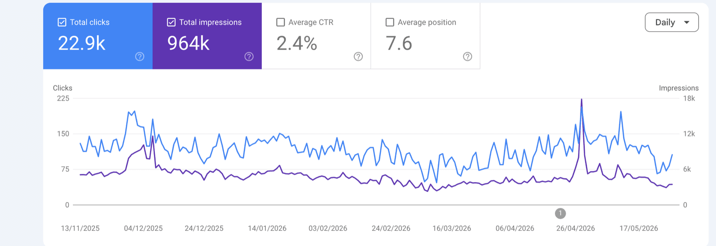Screen dimensions: 716x246
Task: Click the 13/11/2025 date label
Action: click(x=80, y=228)
